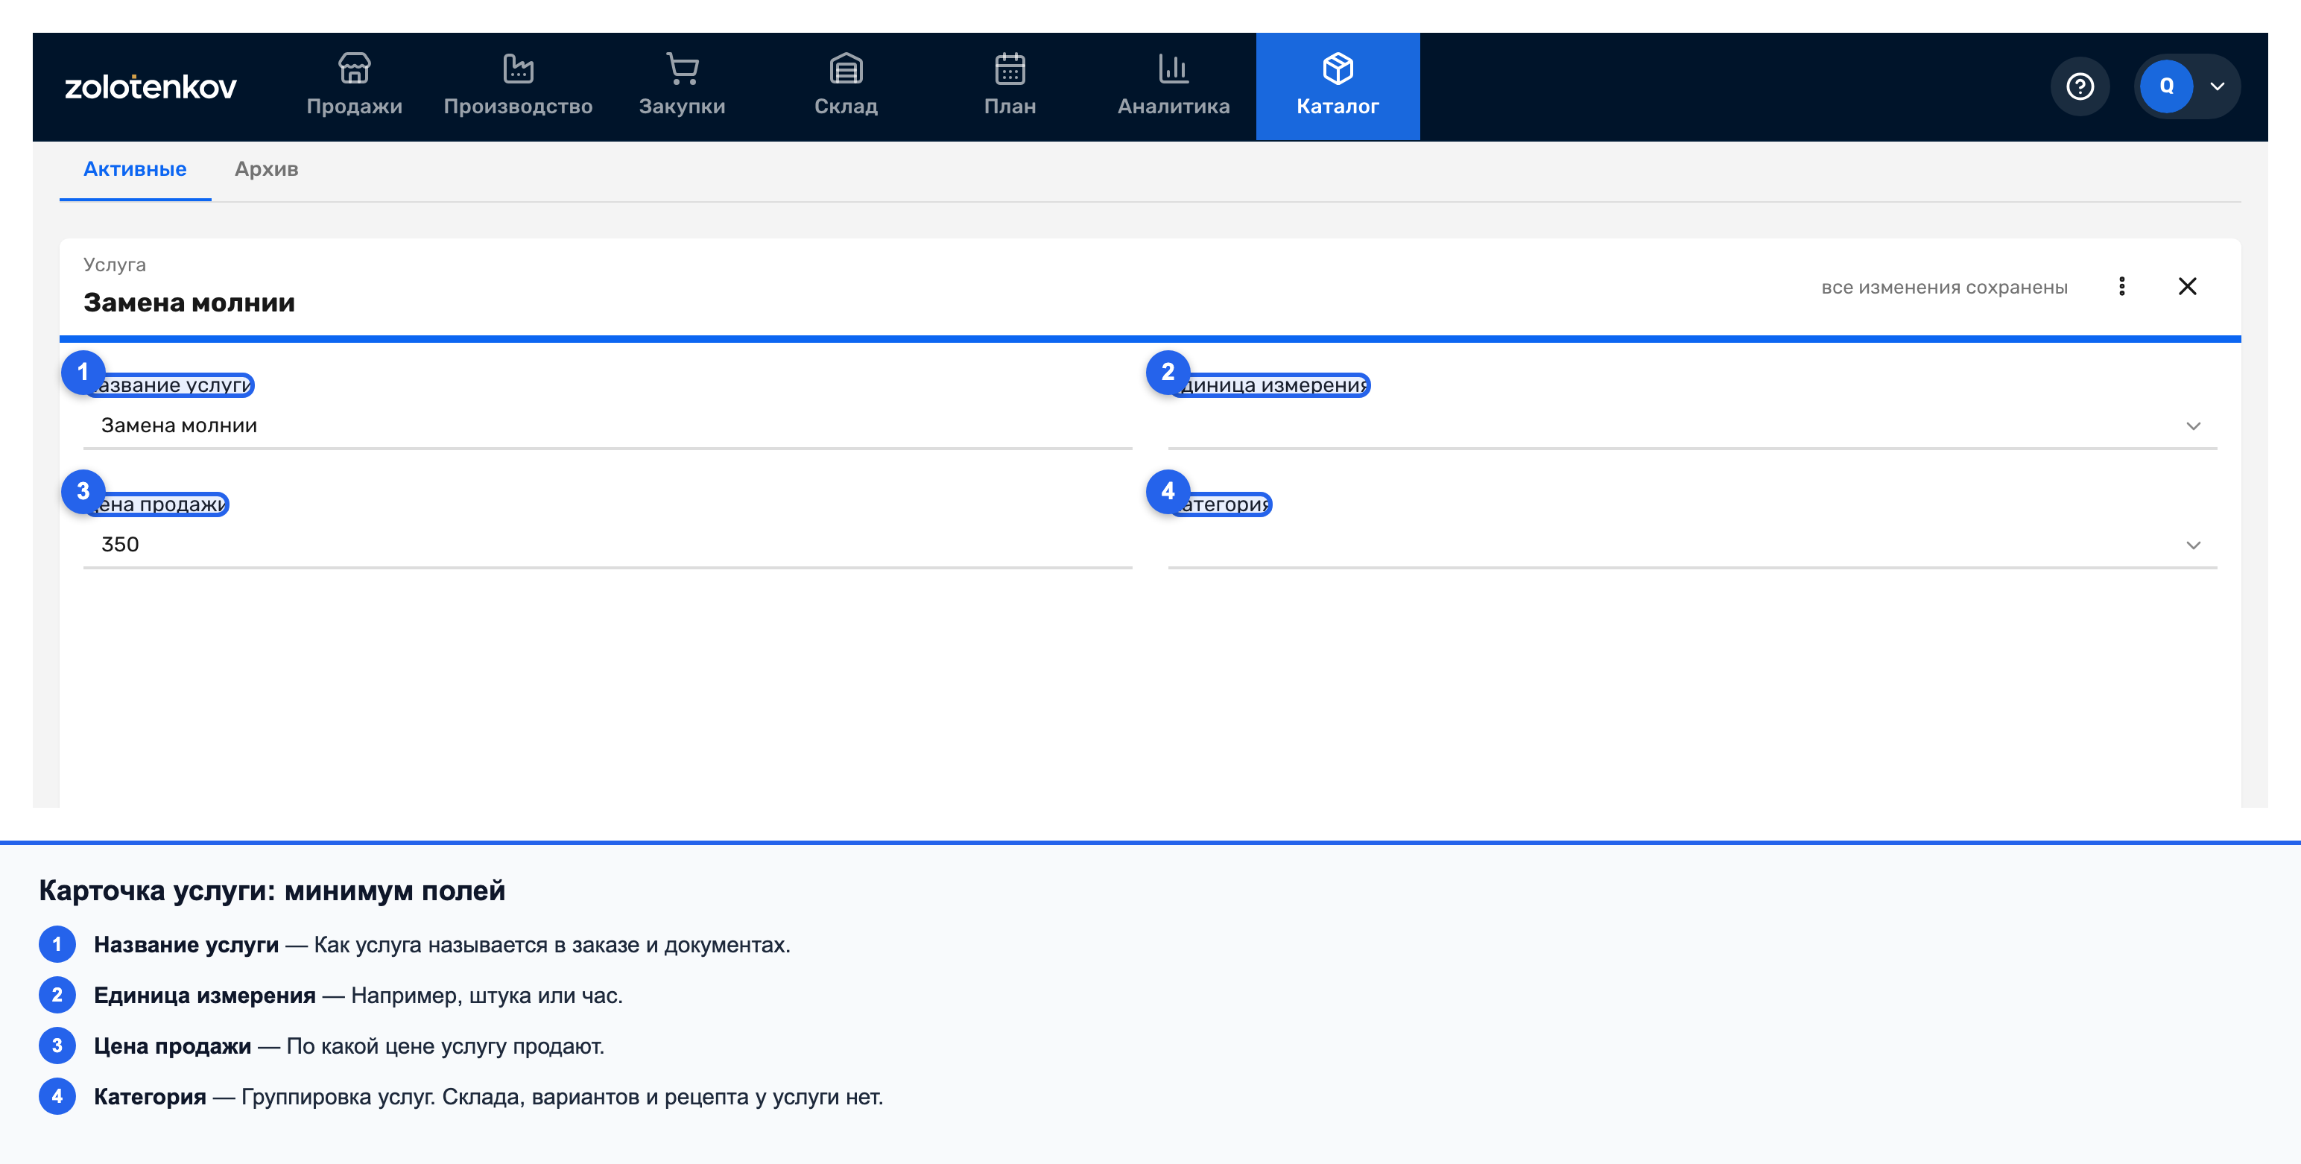Click the 'Карточка услуги: минимум полей' heading
2301x1164 pixels.
(x=273, y=891)
